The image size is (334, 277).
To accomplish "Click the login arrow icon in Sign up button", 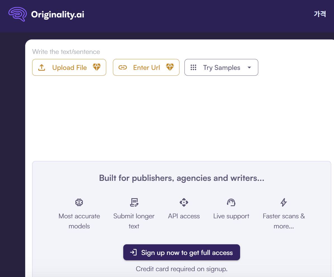I will [x=133, y=252].
